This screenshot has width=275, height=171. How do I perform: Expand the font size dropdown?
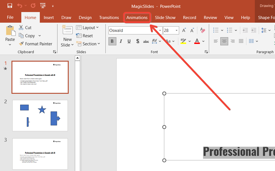[x=177, y=30]
